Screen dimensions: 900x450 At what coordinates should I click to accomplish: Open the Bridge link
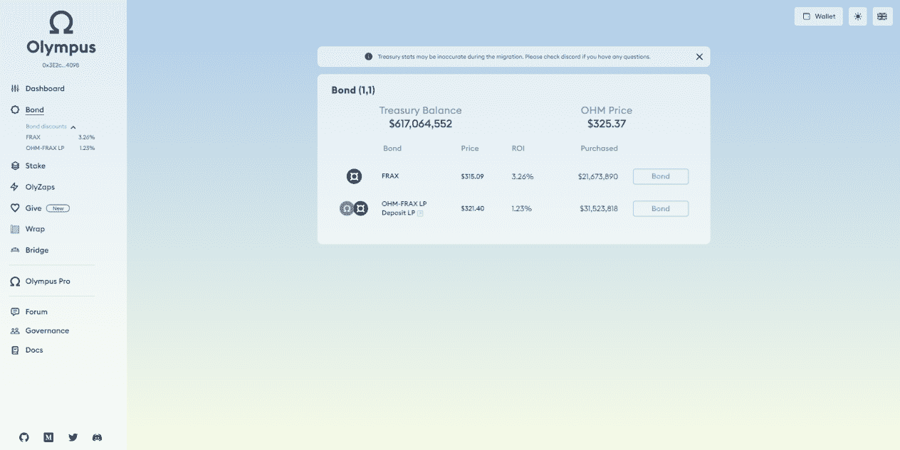(37, 250)
